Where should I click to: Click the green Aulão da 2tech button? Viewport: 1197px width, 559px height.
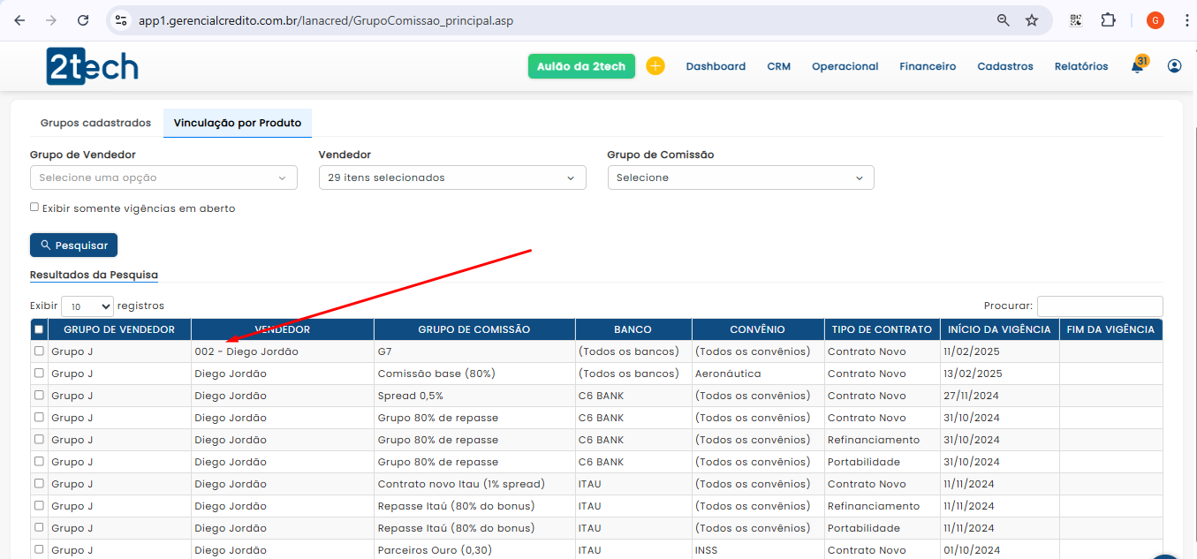(x=581, y=66)
